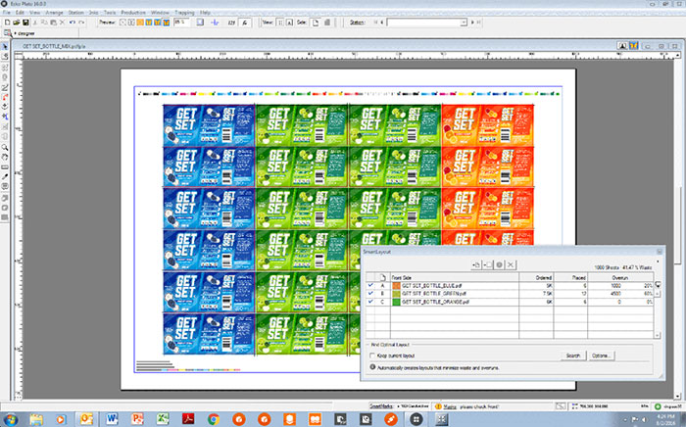Click the volume icon in system tray

point(644,419)
